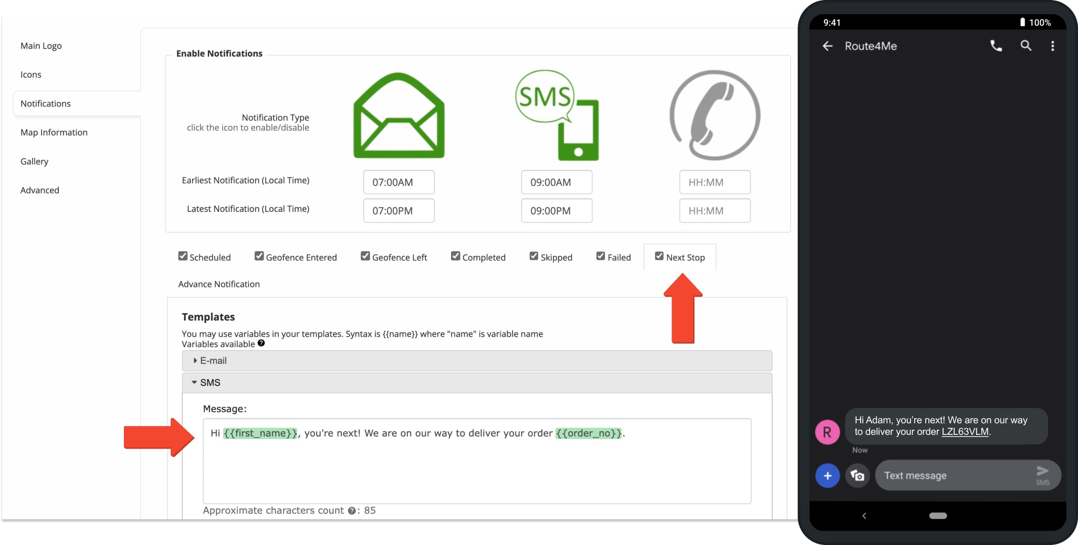The image size is (1078, 545).
Task: Tap the SMS send arrow icon
Action: pos(1042,475)
